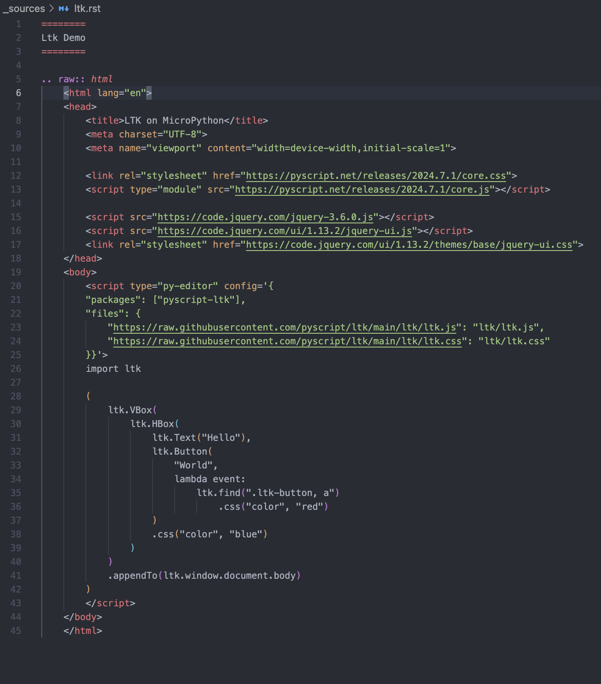Open the _sources breadcrumb folder
The image size is (601, 684).
tap(24, 9)
